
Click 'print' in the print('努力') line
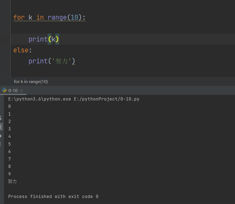click(38, 61)
